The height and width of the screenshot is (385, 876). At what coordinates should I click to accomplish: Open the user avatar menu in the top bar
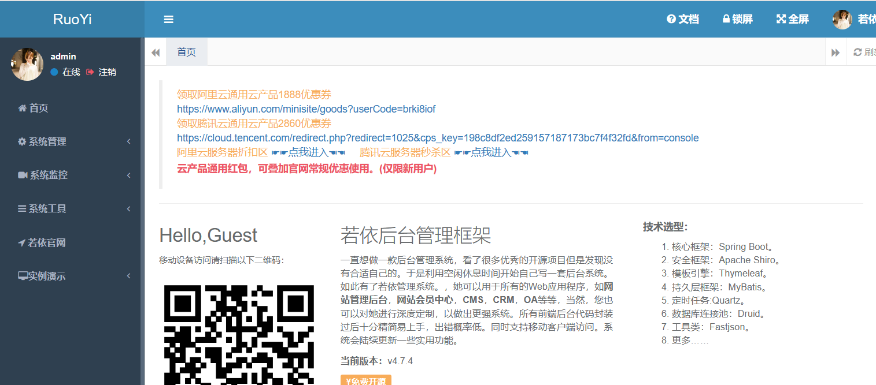point(854,19)
